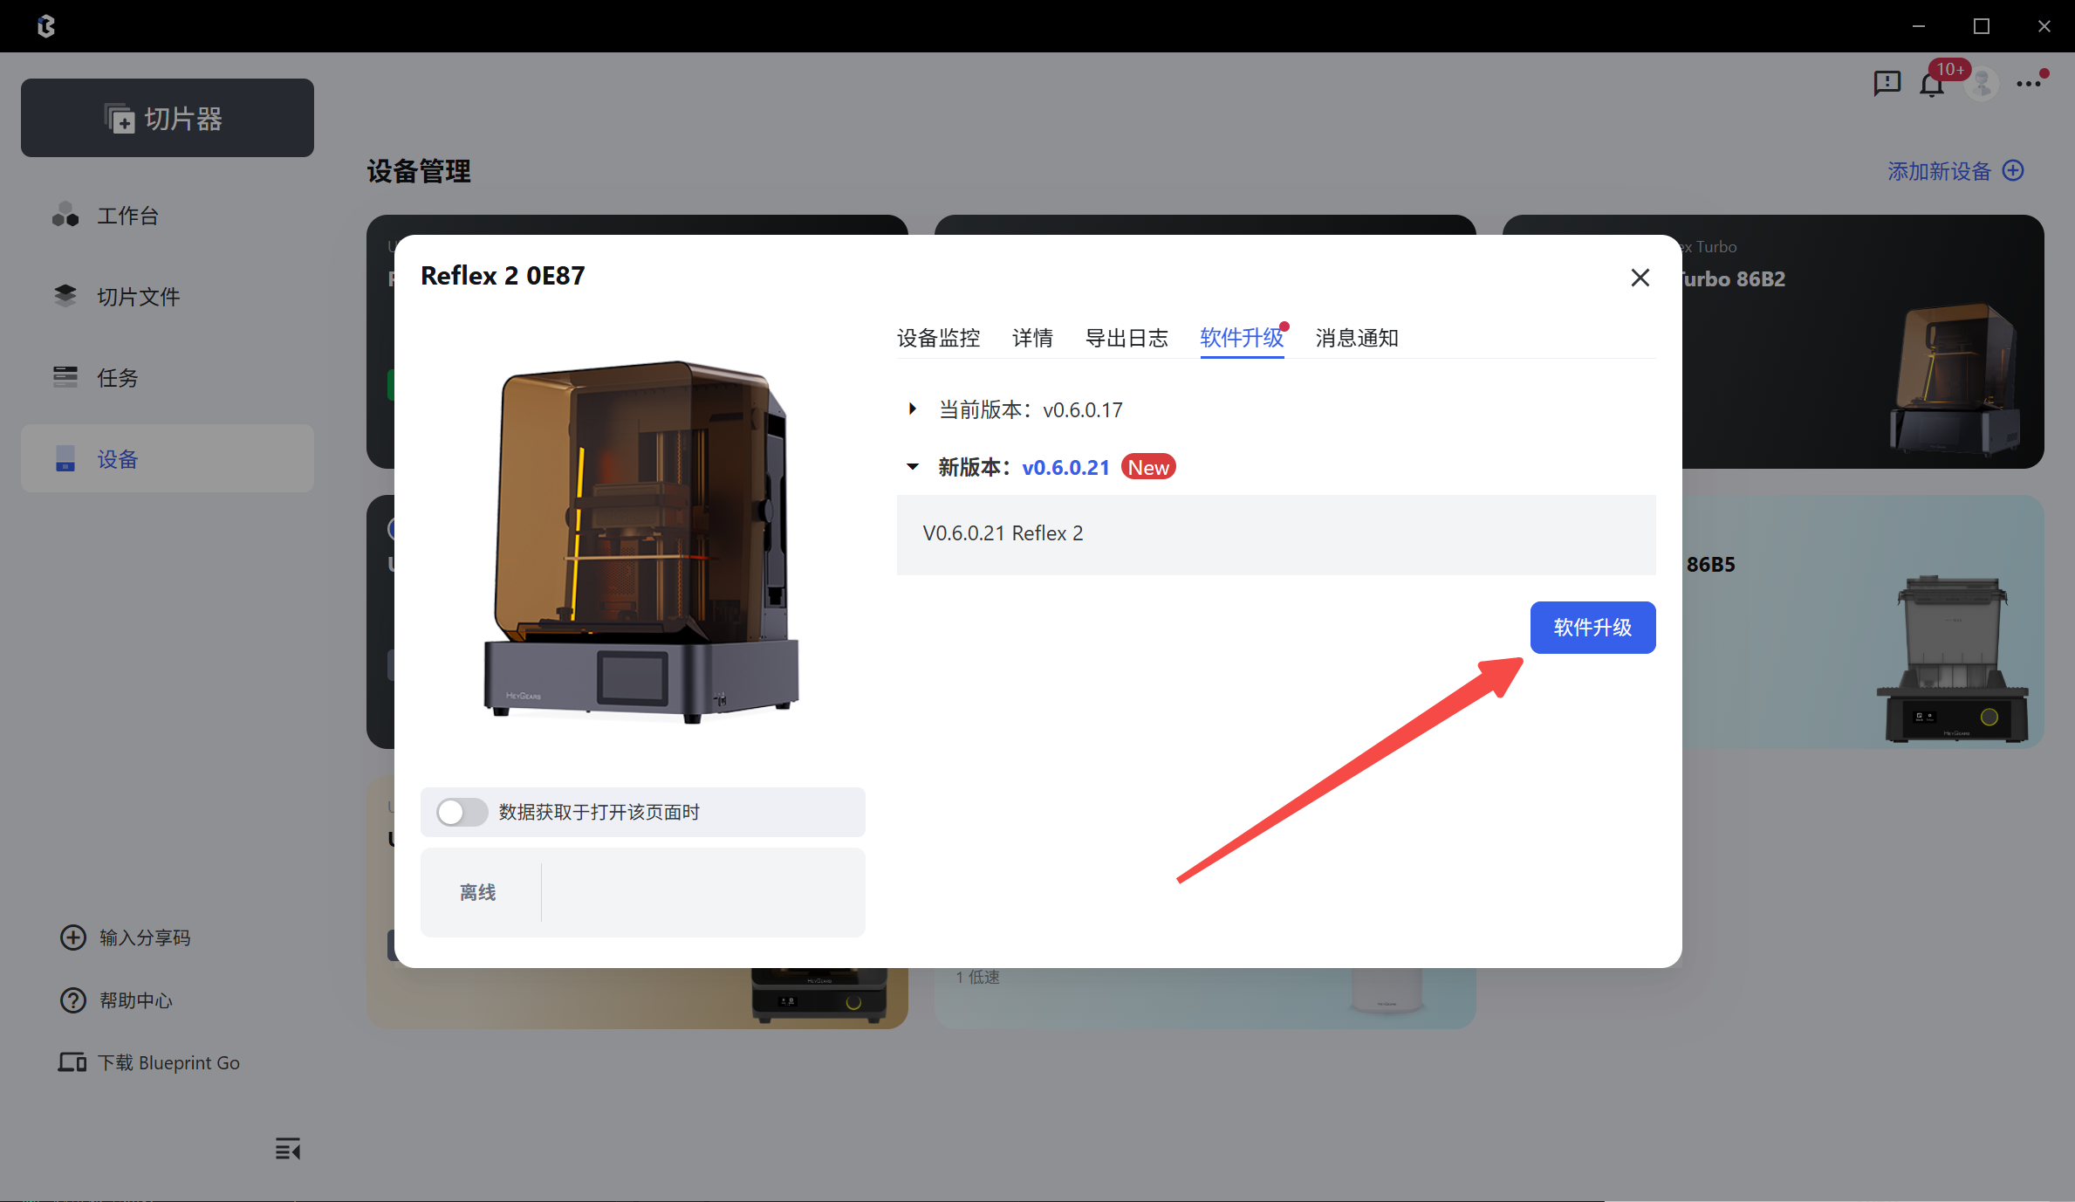Click the Blueprint app logo
The width and height of the screenshot is (2075, 1202).
[46, 26]
